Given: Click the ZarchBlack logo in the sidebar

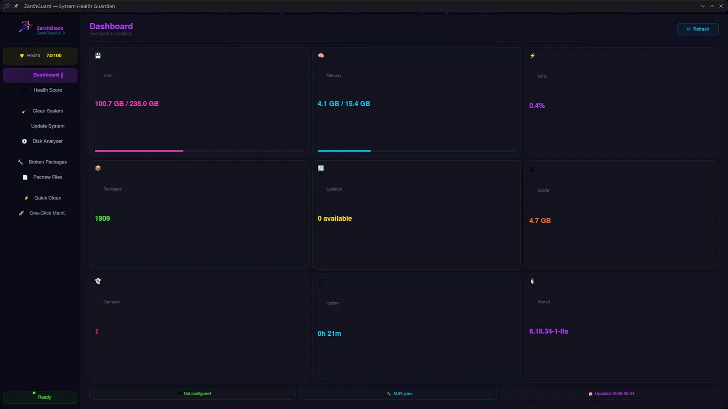Looking at the screenshot, I should (x=25, y=27).
